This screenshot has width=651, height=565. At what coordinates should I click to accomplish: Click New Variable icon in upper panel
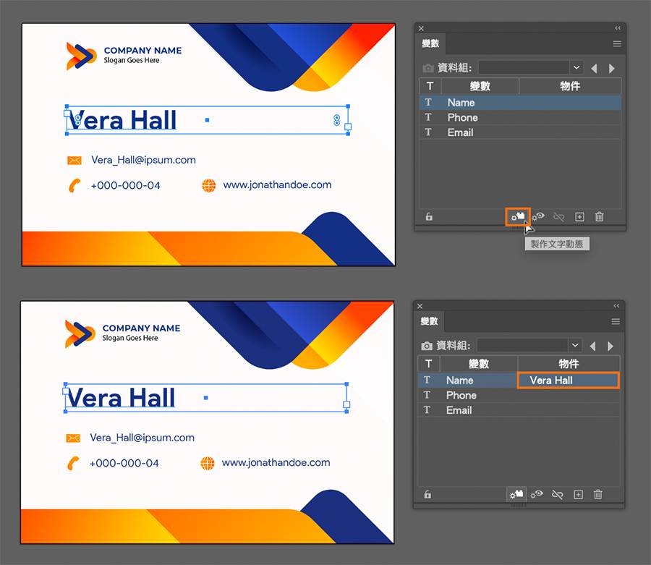click(x=579, y=217)
